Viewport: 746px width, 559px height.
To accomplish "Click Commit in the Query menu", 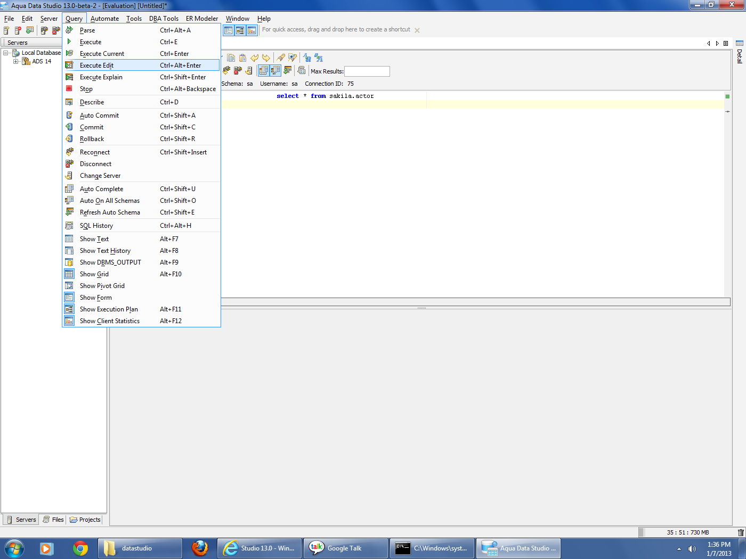I will (141, 127).
